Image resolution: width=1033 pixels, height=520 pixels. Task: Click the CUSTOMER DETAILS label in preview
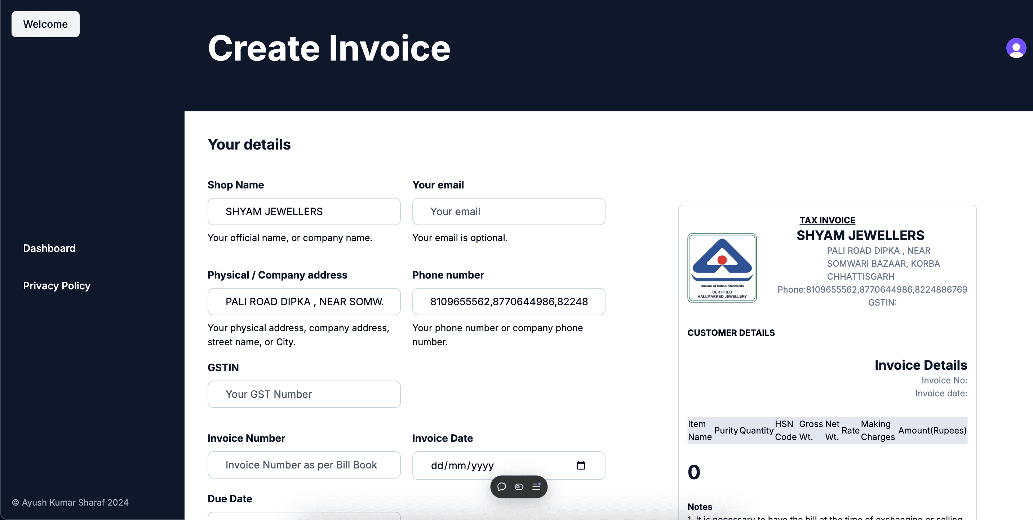[x=731, y=333]
